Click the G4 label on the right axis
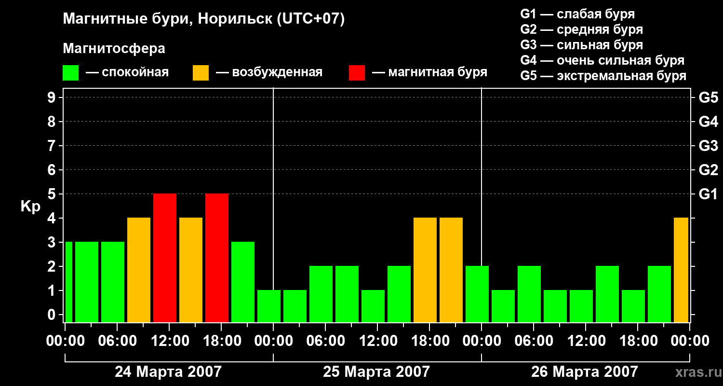This screenshot has height=386, width=723. point(708,122)
